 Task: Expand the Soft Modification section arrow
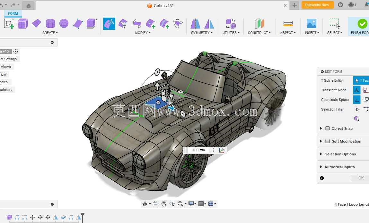pos(321,141)
